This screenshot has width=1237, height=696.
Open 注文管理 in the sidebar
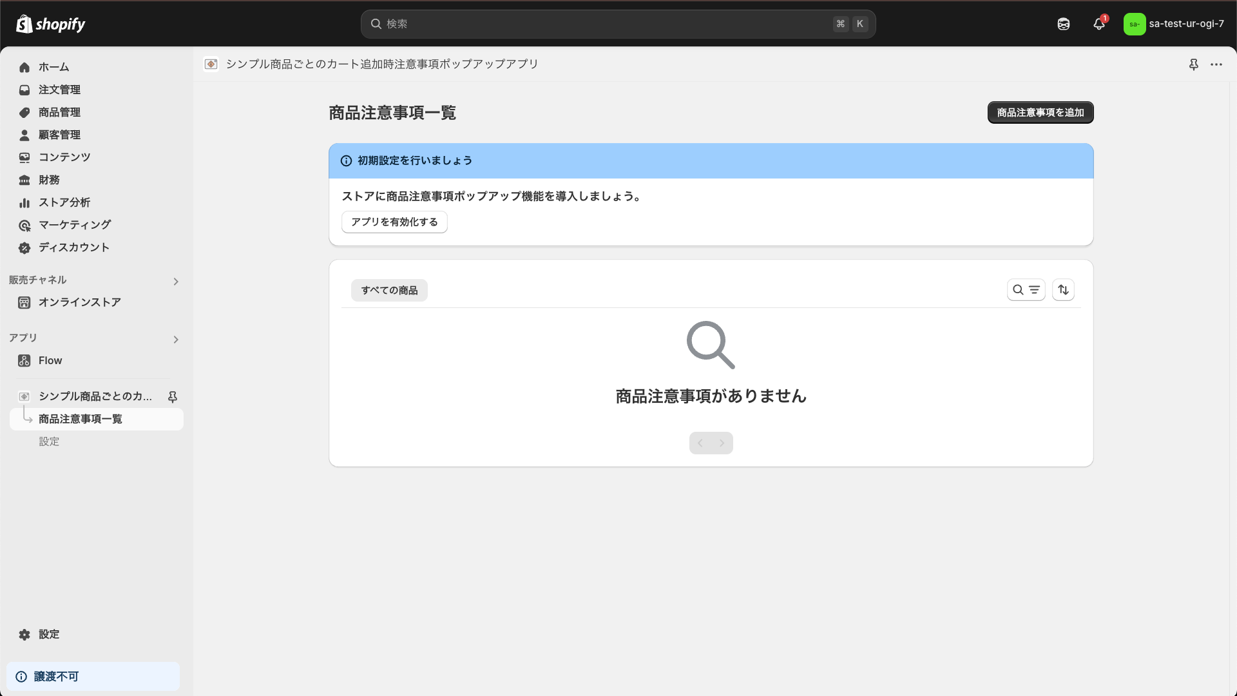tap(59, 90)
